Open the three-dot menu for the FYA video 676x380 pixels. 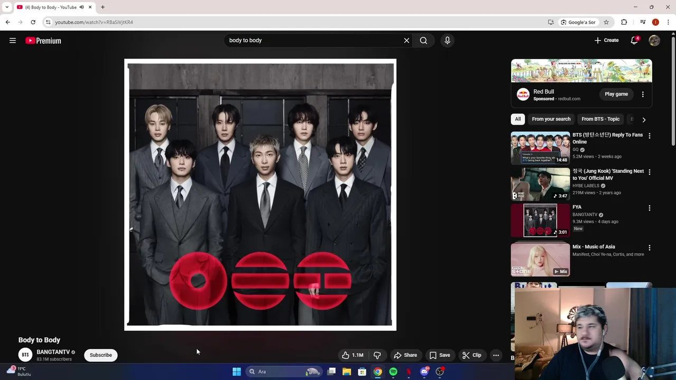click(x=650, y=208)
